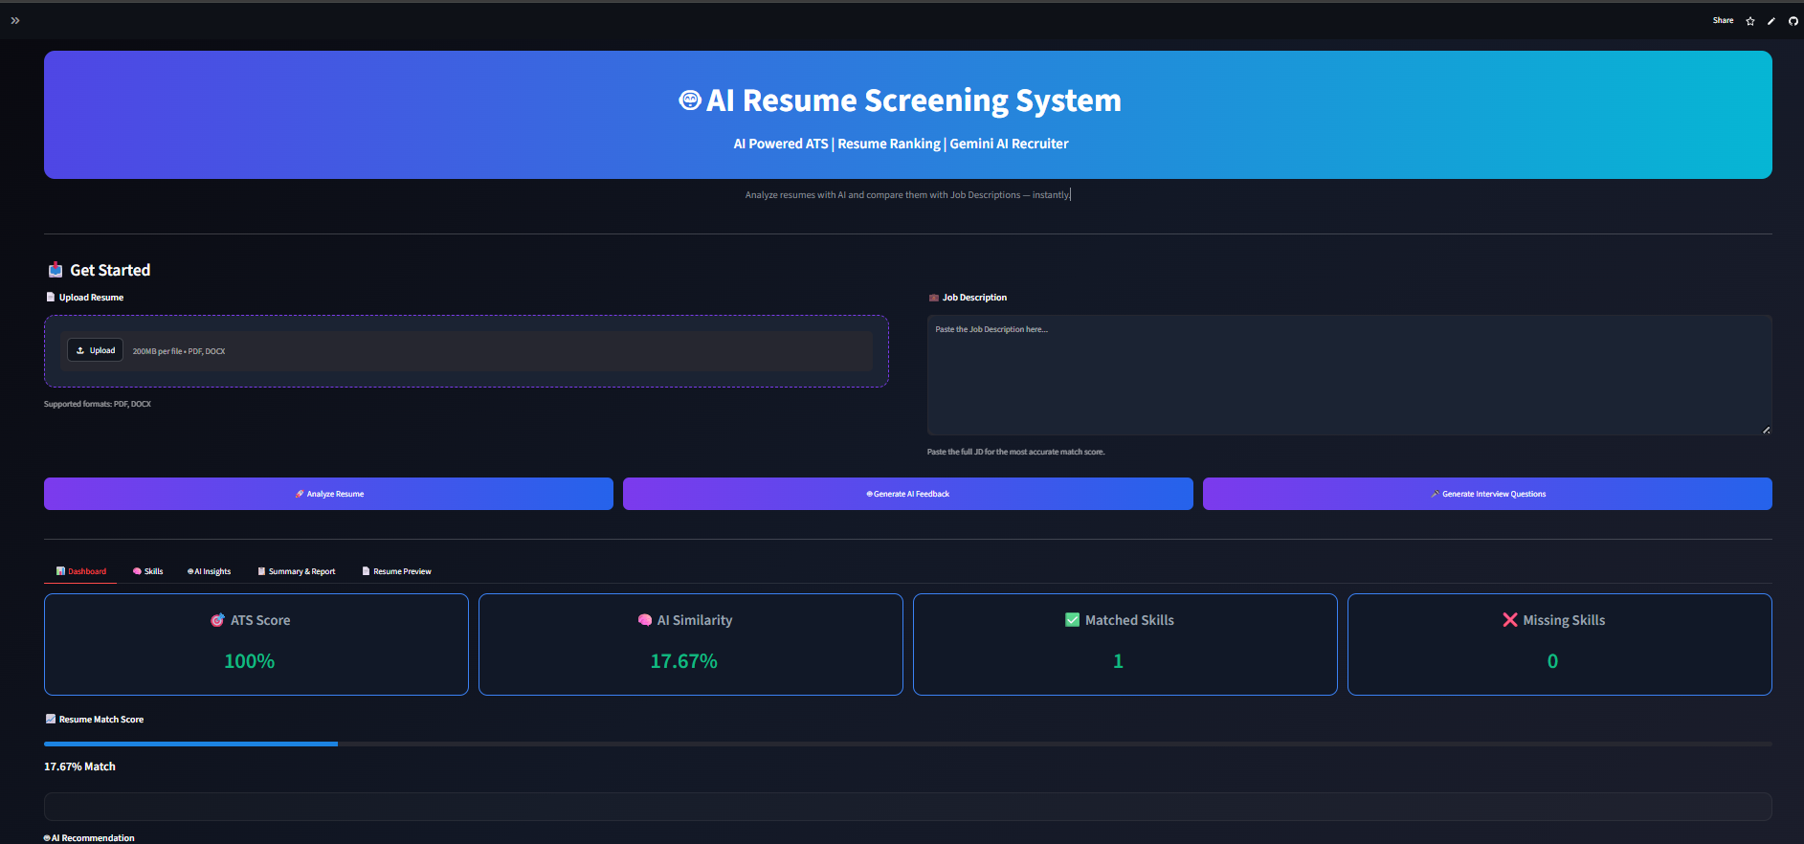Open the Share option in top bar
1804x844 pixels.
(x=1723, y=20)
